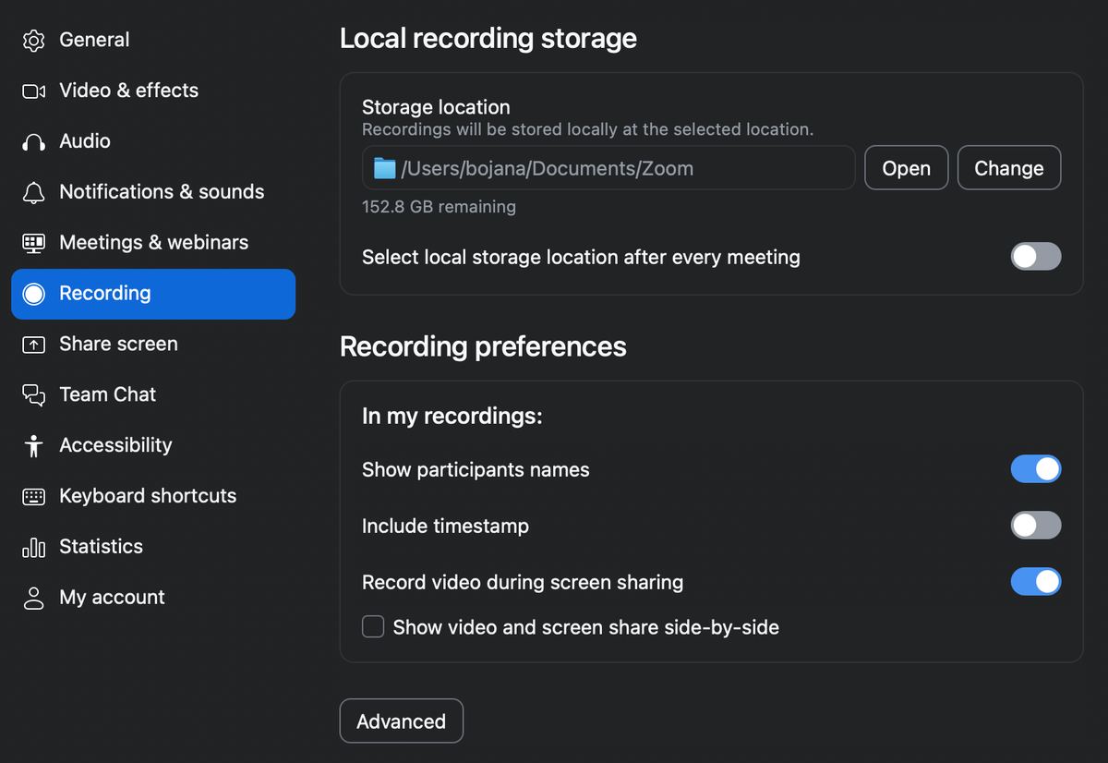Click the Keyboard shortcuts icon

(x=33, y=495)
